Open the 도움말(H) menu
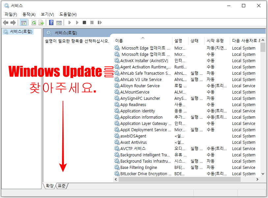This screenshot has width=268, height=198. click(x=68, y=15)
